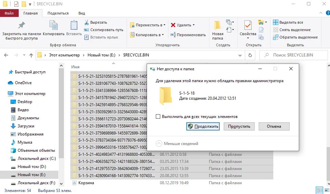Viewport: 330px width, 194px height.
Task: Refresh the $RECYCLE.BIN folder view
Action: 250,55
